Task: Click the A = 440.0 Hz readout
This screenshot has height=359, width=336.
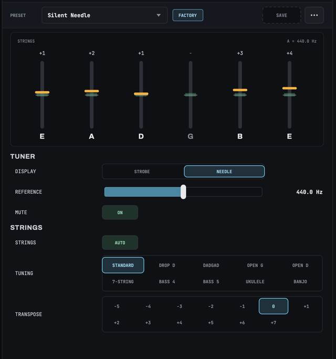Action: pos(302,41)
